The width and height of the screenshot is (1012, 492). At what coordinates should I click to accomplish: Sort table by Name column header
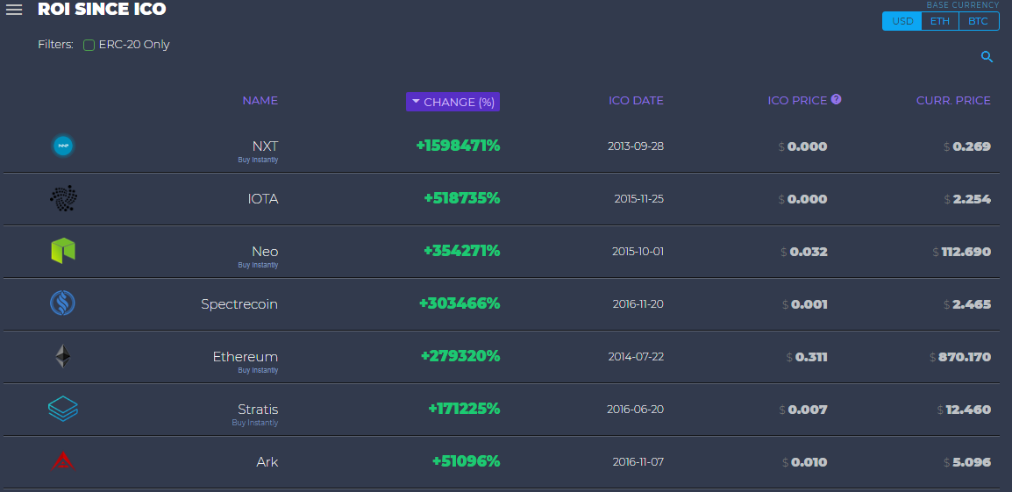click(x=260, y=101)
